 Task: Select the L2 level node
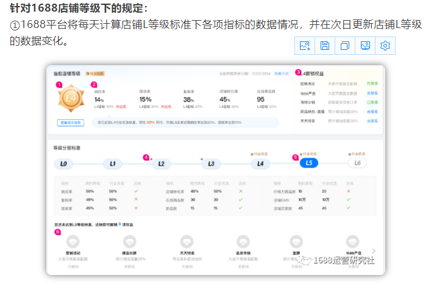(161, 164)
